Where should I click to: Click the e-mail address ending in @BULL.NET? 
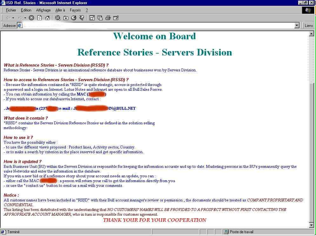(104, 108)
